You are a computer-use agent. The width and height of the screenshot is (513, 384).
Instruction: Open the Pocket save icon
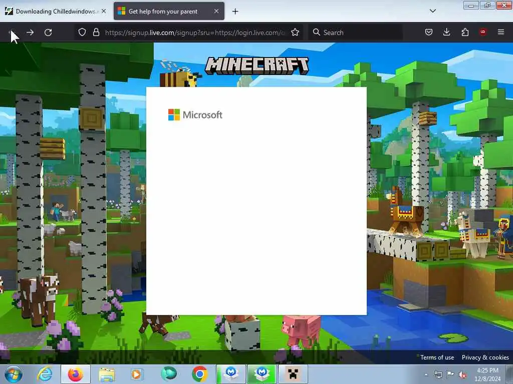[429, 32]
